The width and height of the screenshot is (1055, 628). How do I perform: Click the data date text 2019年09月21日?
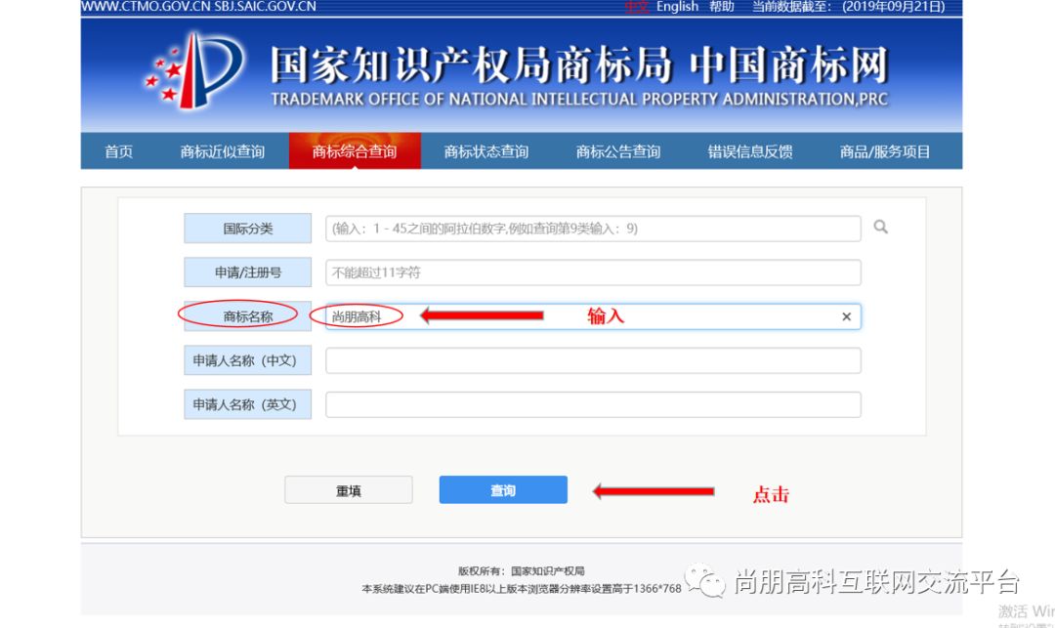tap(894, 7)
